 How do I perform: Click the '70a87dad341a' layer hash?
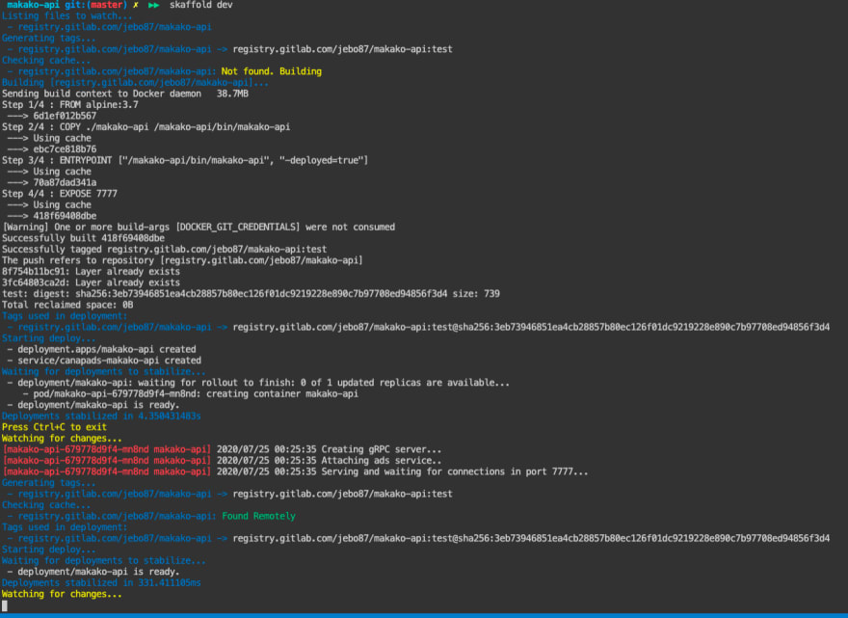click(65, 183)
